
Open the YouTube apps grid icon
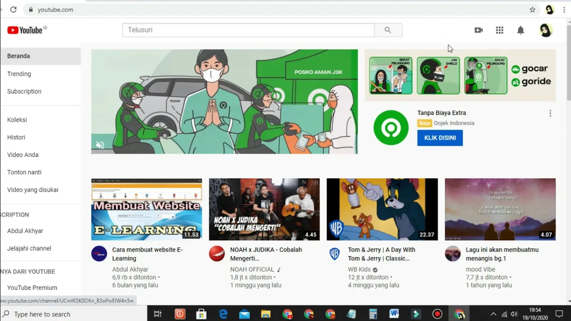click(500, 30)
